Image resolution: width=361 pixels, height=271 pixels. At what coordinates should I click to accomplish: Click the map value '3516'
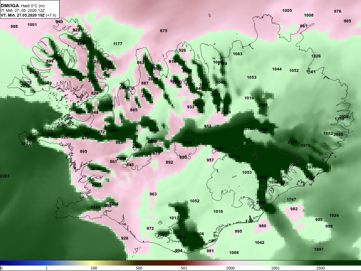(235, 157)
